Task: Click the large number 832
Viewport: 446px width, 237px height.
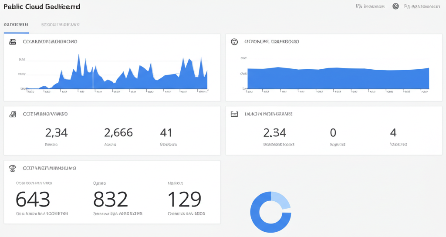Action: 111,199
